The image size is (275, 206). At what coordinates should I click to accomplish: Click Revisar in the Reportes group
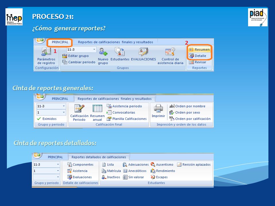[x=197, y=62]
